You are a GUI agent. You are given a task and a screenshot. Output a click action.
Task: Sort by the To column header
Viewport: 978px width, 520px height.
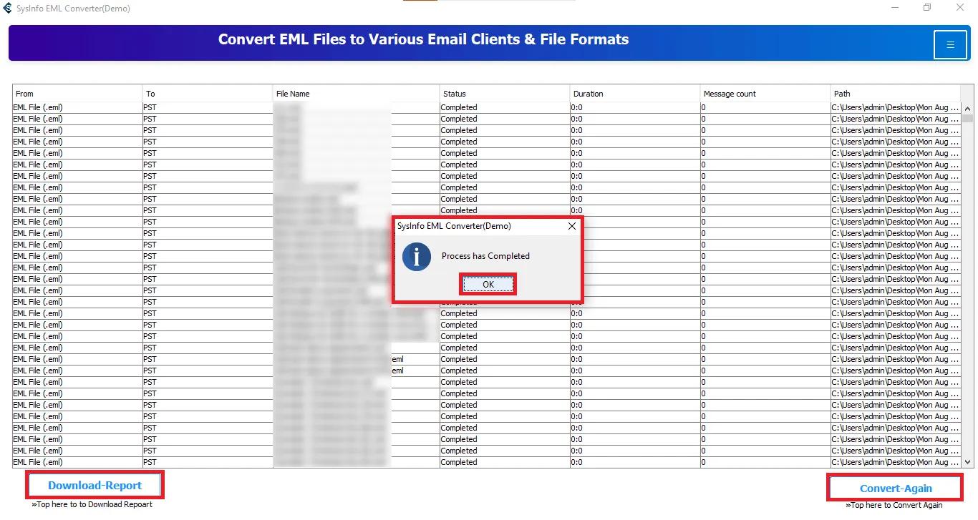point(208,94)
